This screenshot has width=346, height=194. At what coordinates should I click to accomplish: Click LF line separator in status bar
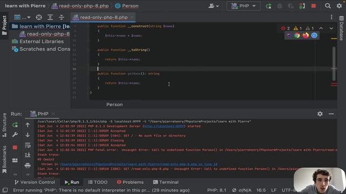(274, 190)
